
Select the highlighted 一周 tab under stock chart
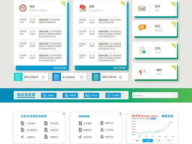148,140
